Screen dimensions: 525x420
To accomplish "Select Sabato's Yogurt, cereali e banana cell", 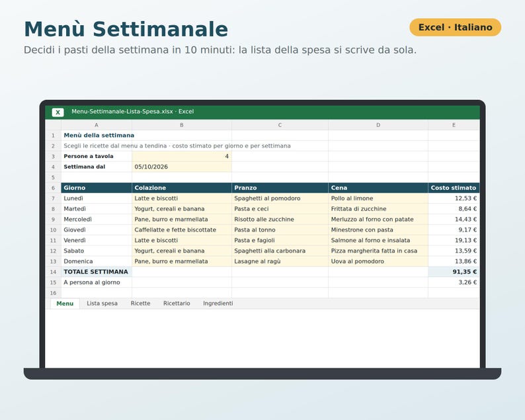I will click(181, 251).
